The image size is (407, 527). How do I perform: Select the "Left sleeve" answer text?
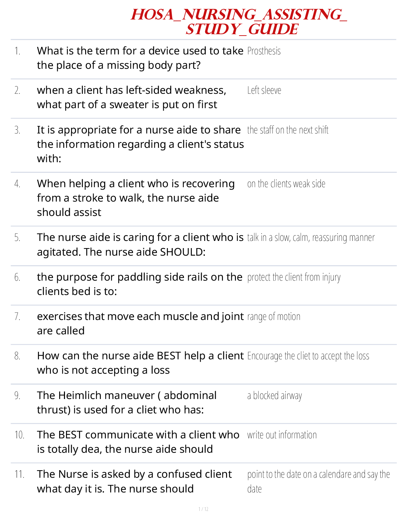click(264, 91)
